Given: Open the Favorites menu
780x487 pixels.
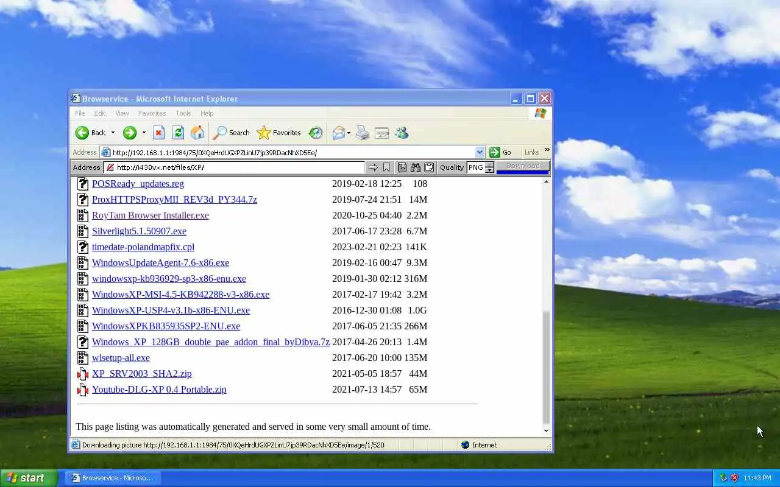Looking at the screenshot, I should [152, 113].
